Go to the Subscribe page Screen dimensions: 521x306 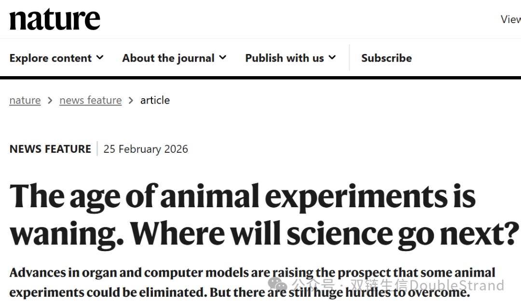pos(386,58)
